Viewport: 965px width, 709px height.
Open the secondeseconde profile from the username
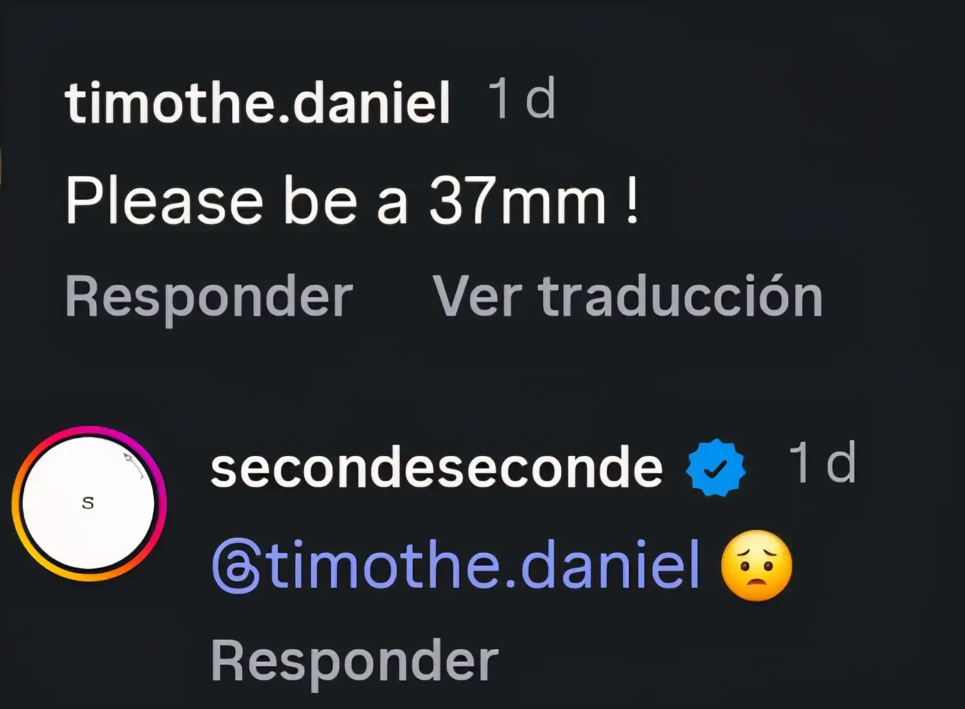point(437,468)
